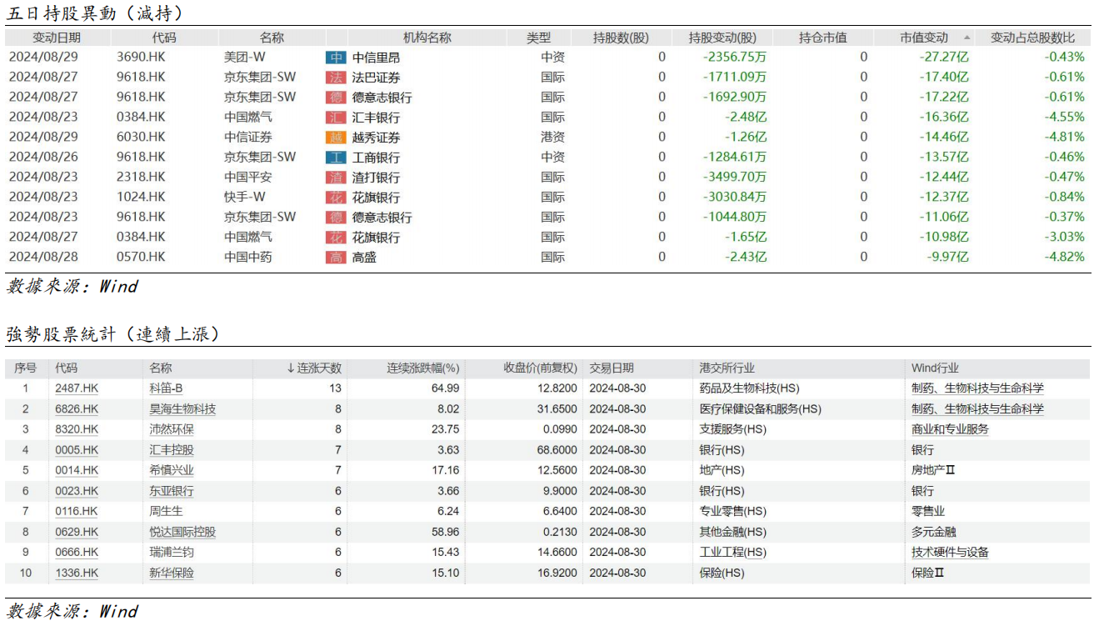Open stock code link 2487.HK
This screenshot has width=1099, height=631.
(77, 388)
